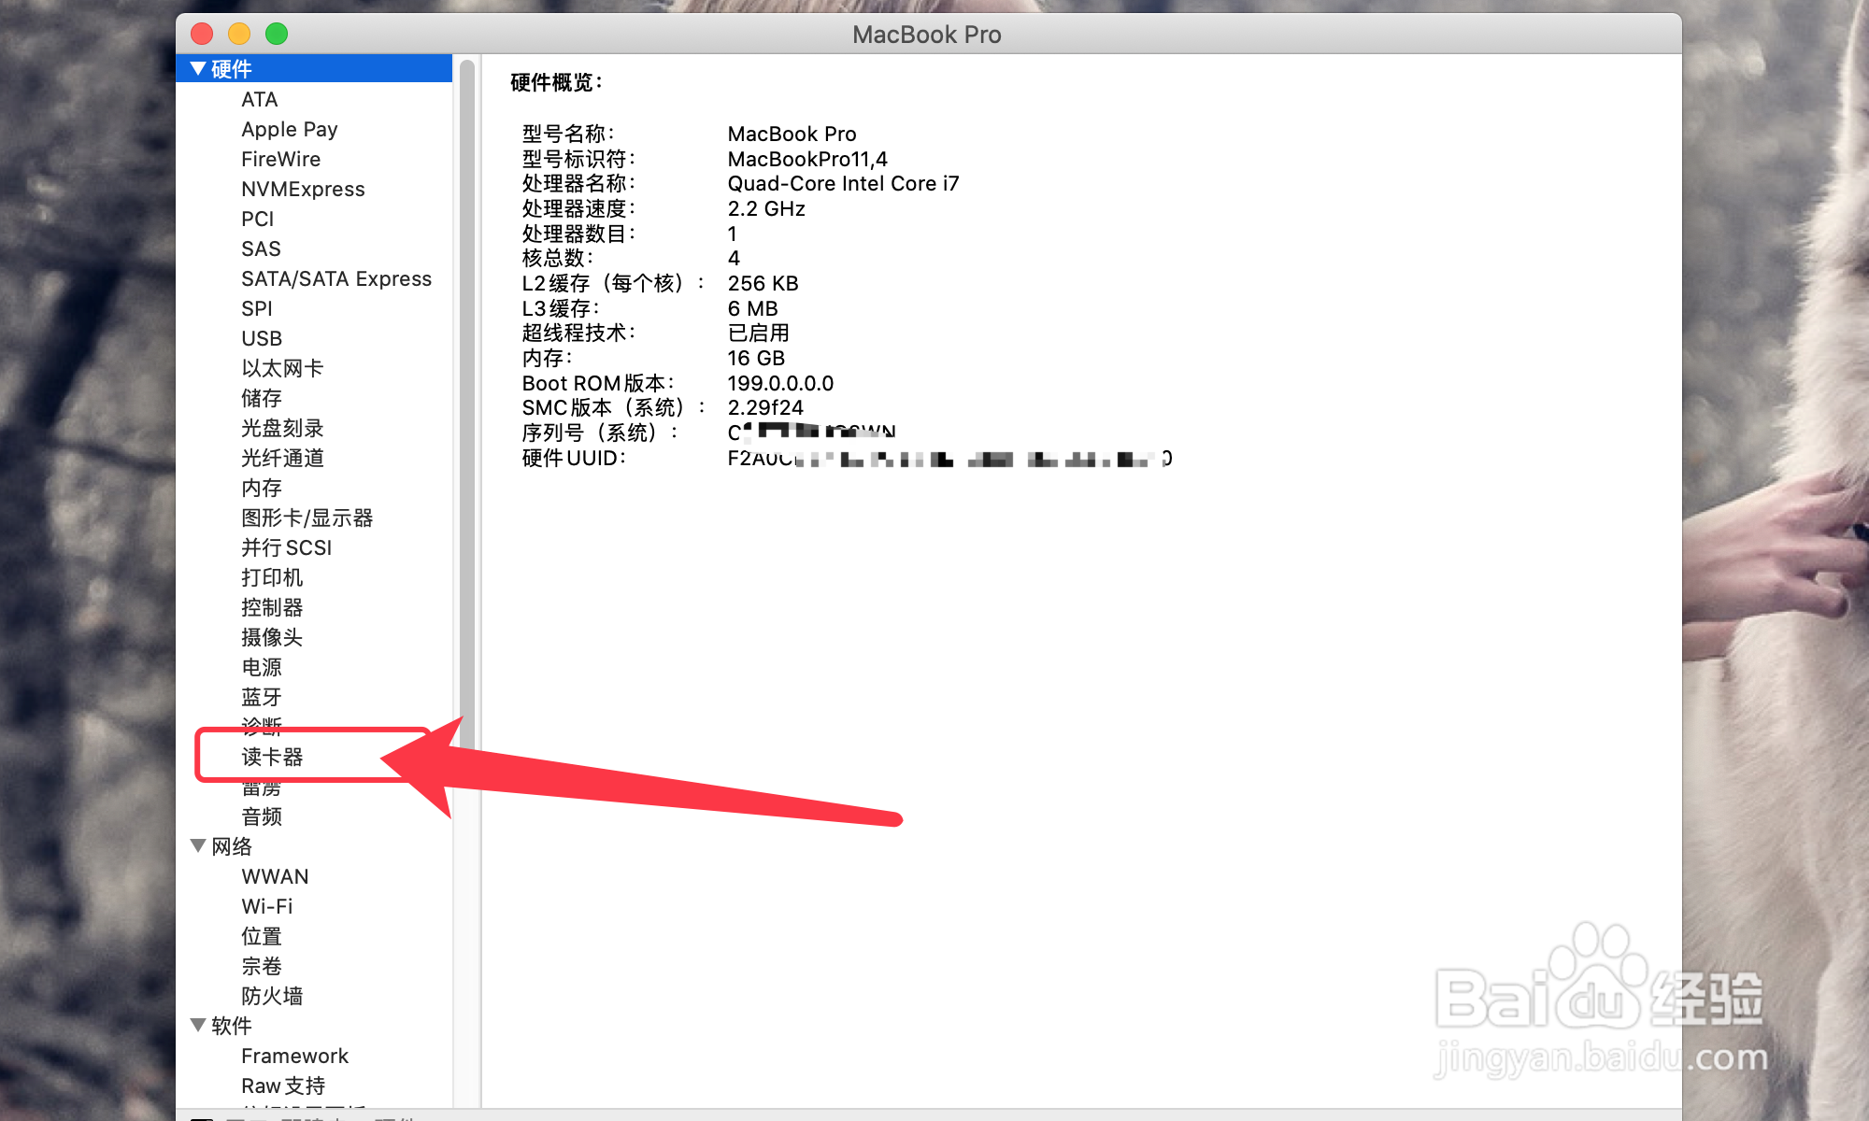
Task: Minimize the window with yellow button
Action: coord(239,34)
